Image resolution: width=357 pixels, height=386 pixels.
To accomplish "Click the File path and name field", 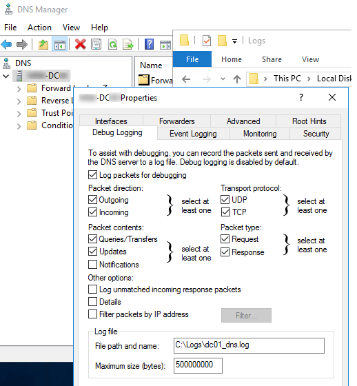I will pos(249,345).
